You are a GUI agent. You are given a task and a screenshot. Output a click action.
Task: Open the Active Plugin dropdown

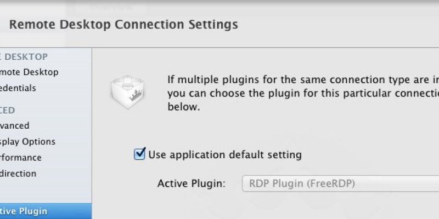pyautogui.click(x=340, y=183)
